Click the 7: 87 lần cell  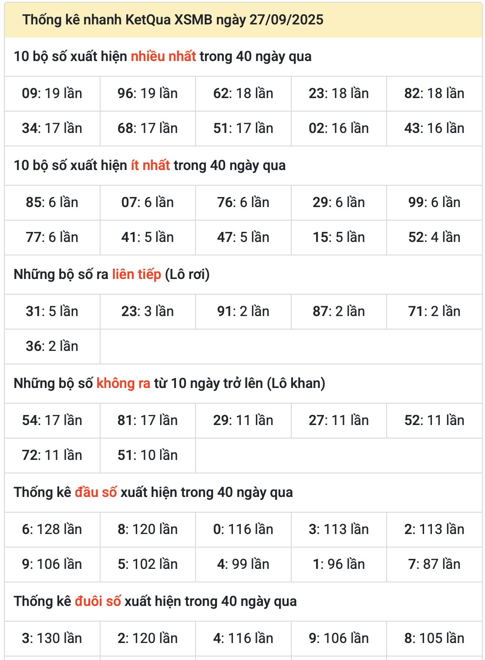point(434,564)
